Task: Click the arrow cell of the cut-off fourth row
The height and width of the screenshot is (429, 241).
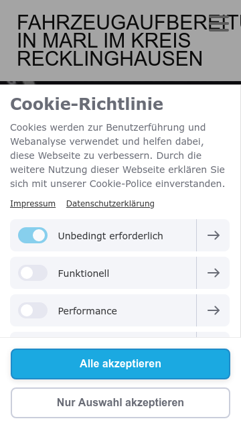Action: (x=213, y=334)
